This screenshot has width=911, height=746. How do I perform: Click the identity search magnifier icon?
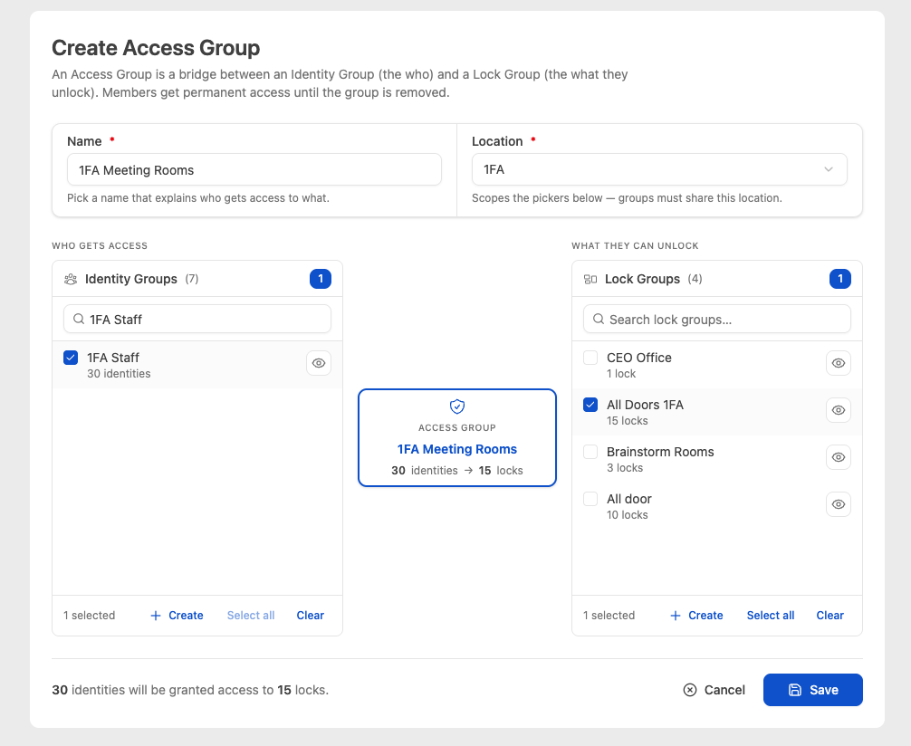click(79, 319)
